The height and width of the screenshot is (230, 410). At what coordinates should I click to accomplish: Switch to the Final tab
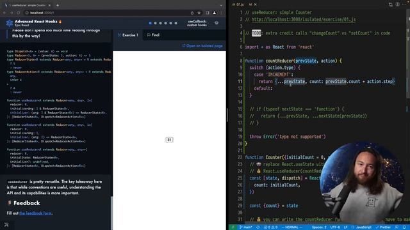coord(153,35)
